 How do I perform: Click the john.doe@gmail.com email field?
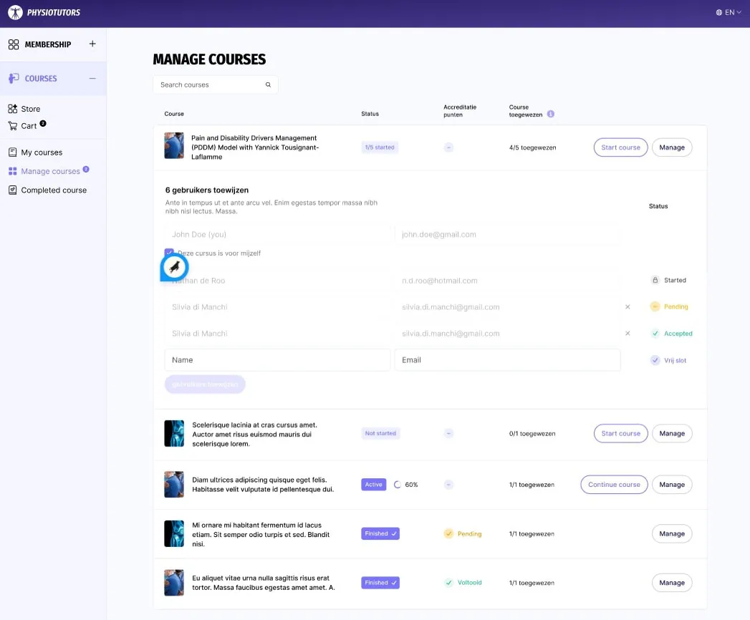(x=507, y=234)
